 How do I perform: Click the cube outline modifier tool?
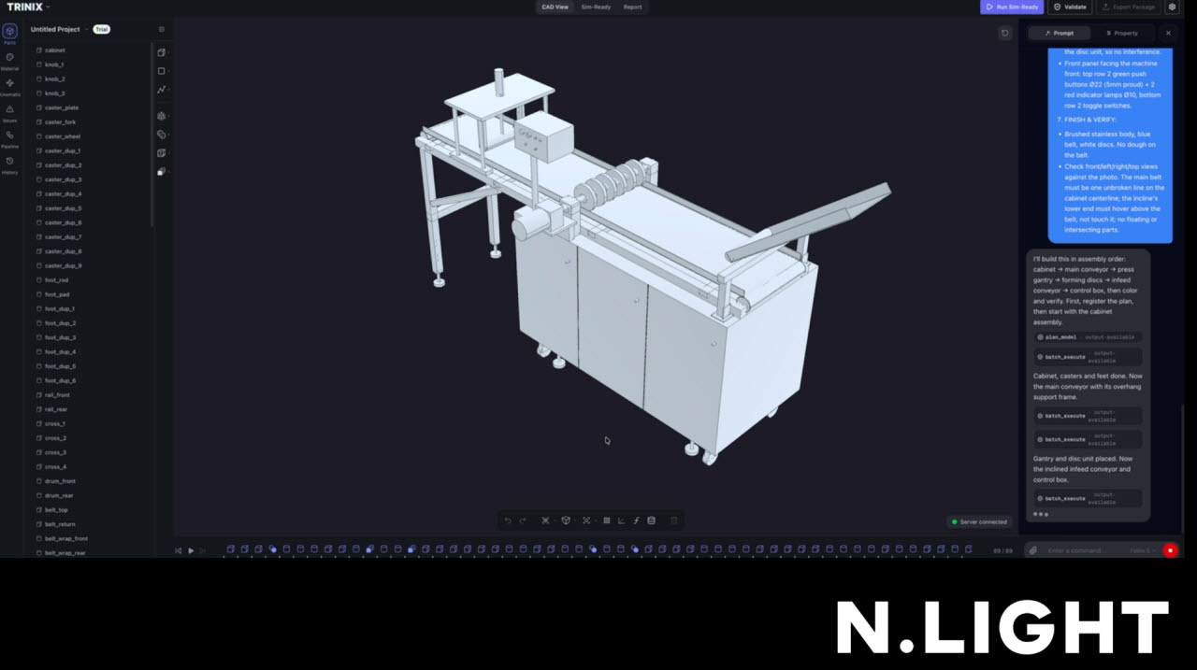(x=162, y=153)
